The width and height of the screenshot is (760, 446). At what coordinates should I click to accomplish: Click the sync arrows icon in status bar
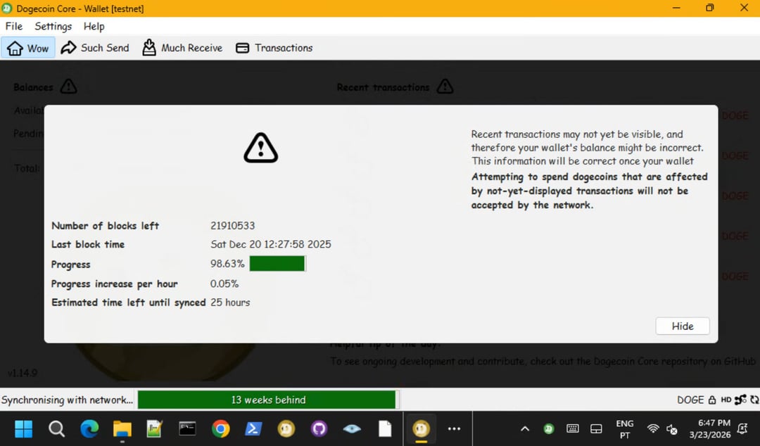(754, 400)
